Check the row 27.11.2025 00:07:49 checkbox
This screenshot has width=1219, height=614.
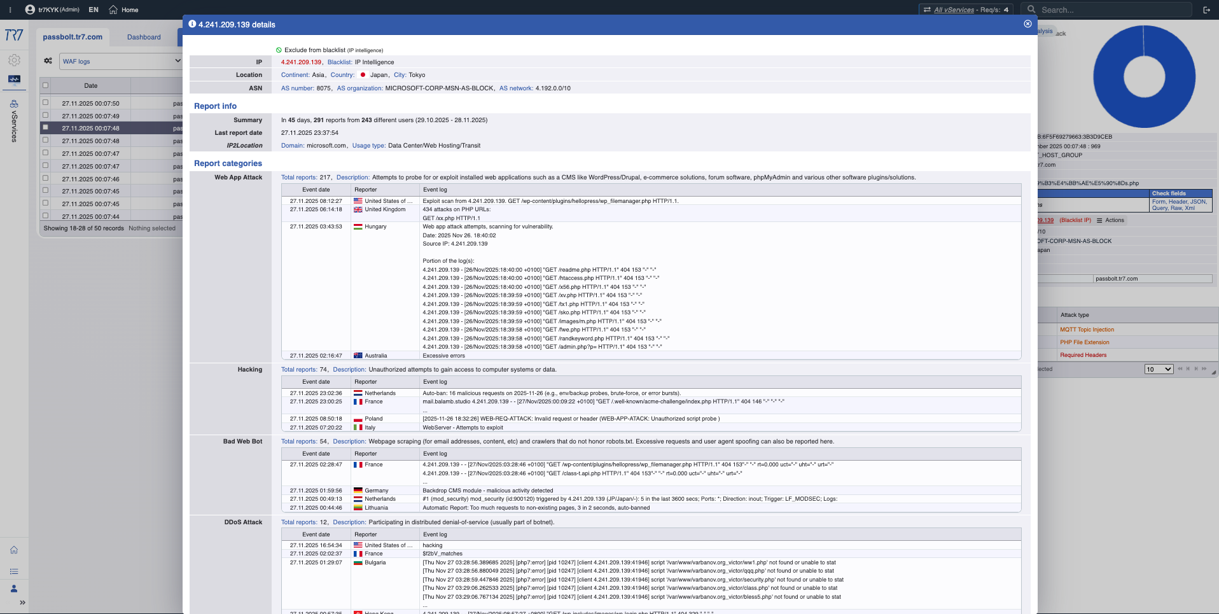click(45, 115)
